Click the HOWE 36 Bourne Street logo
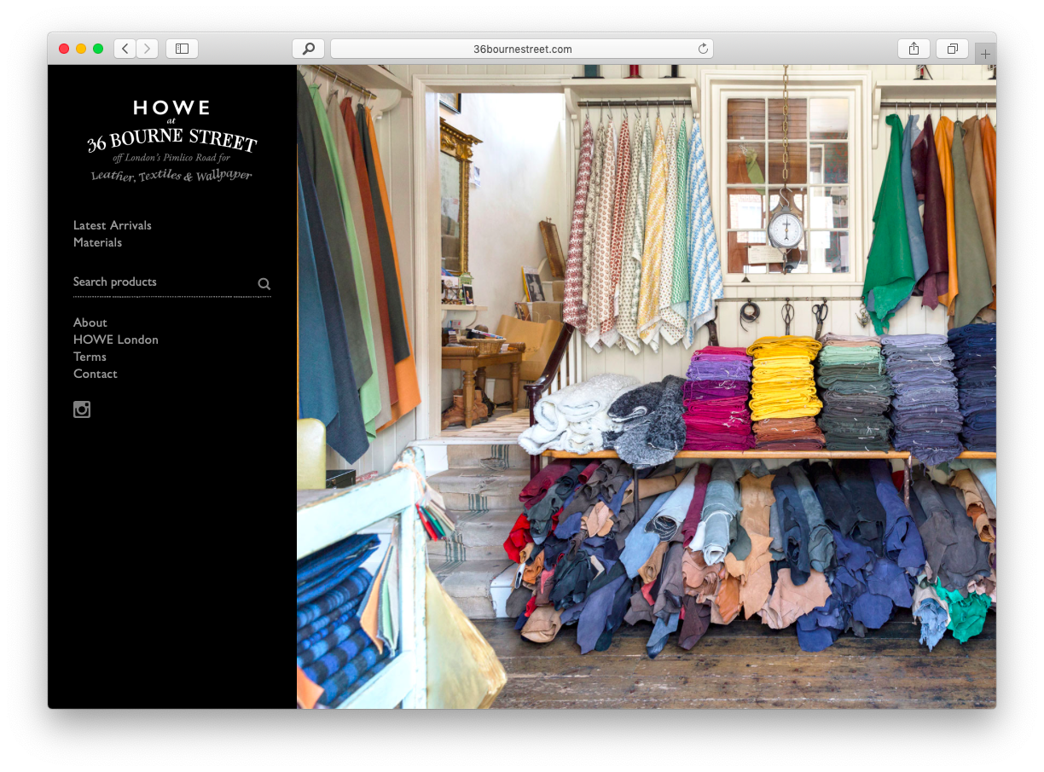 pos(171,141)
